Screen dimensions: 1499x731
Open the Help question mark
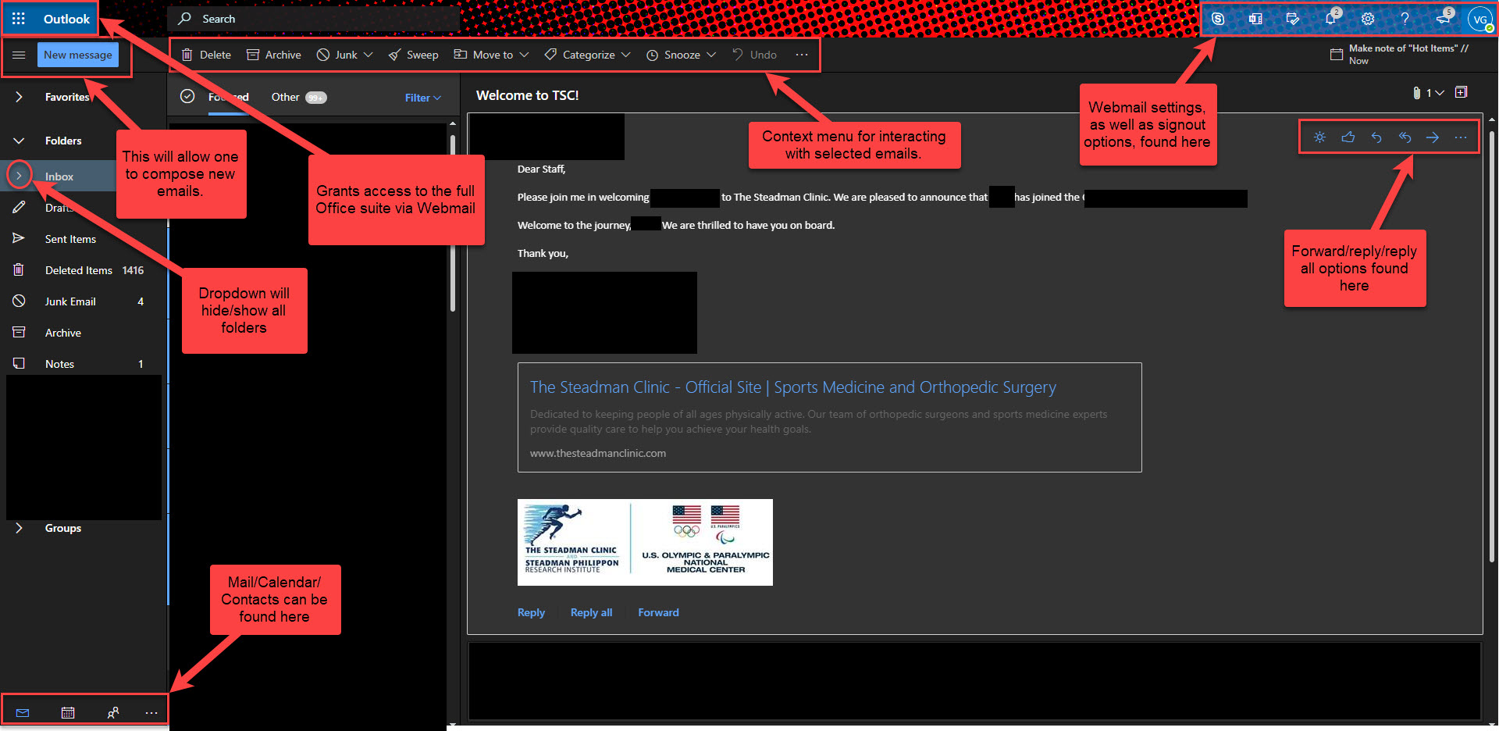[x=1405, y=19]
